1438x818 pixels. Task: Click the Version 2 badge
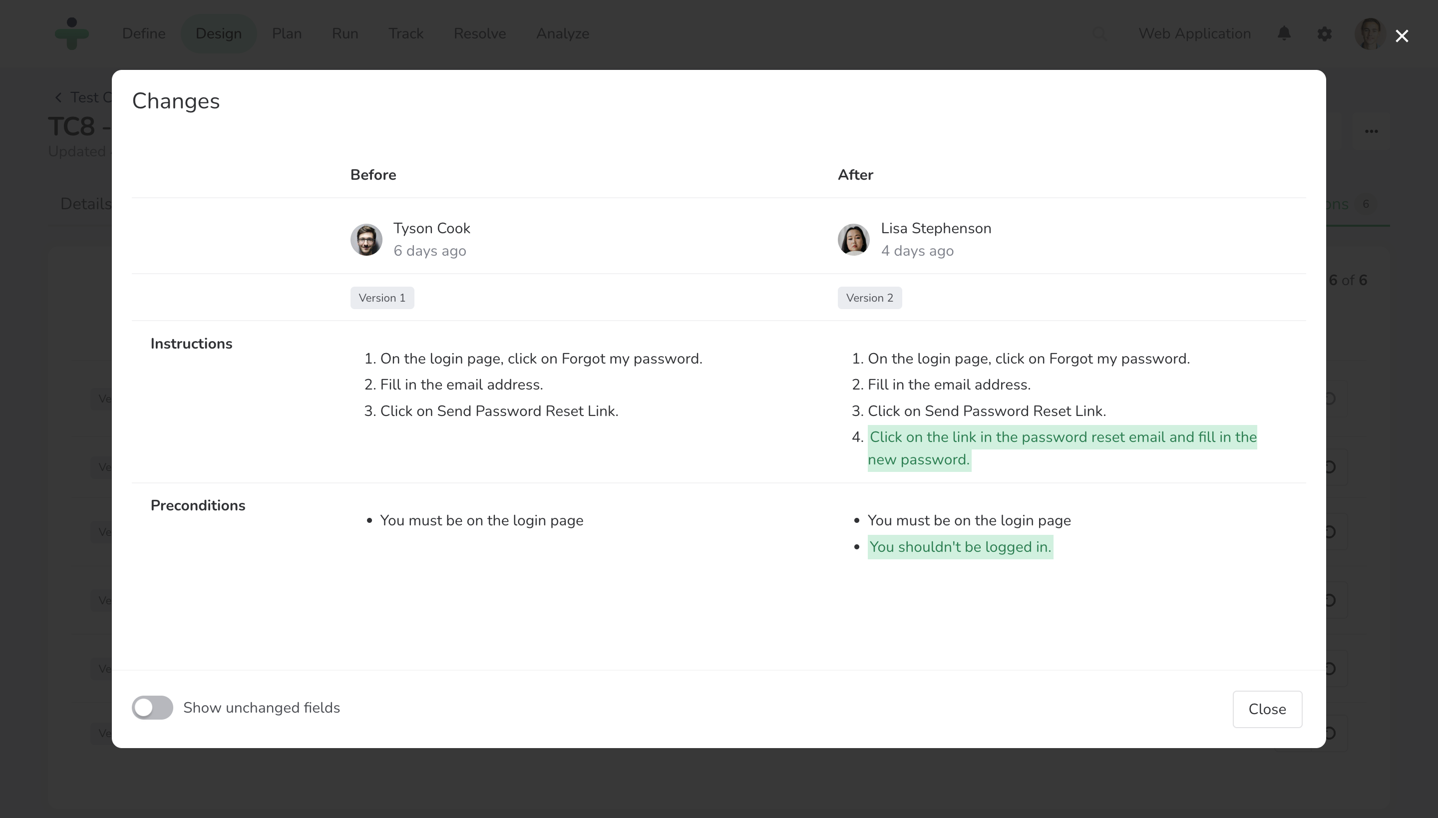click(x=870, y=298)
